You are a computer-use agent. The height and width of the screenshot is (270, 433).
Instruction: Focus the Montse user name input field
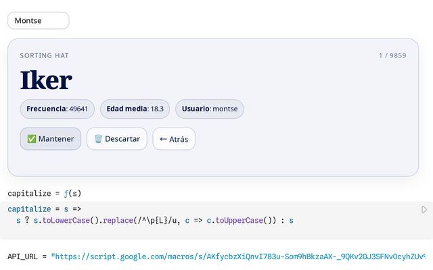tap(38, 21)
